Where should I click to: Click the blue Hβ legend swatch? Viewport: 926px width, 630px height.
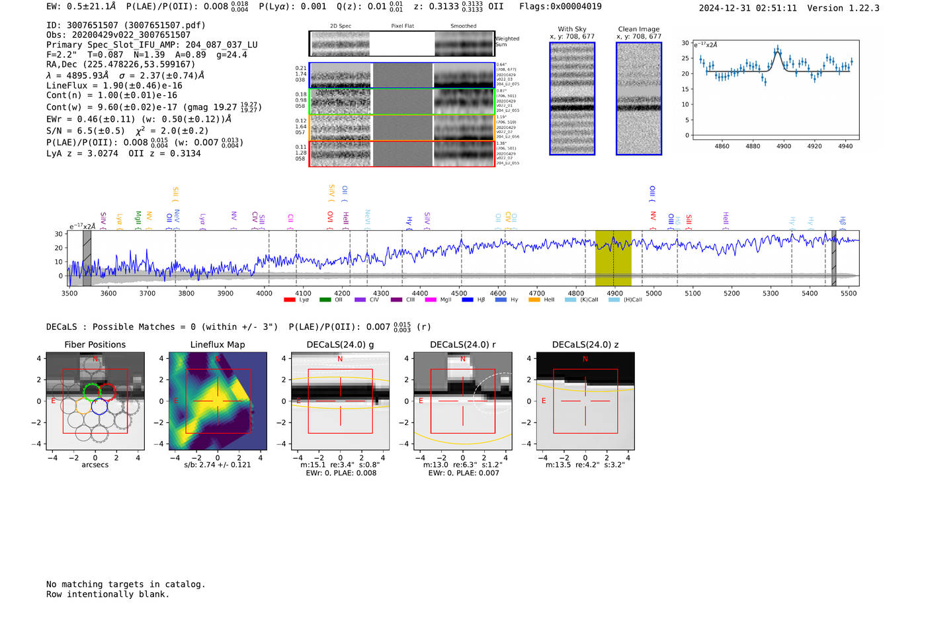(x=468, y=300)
